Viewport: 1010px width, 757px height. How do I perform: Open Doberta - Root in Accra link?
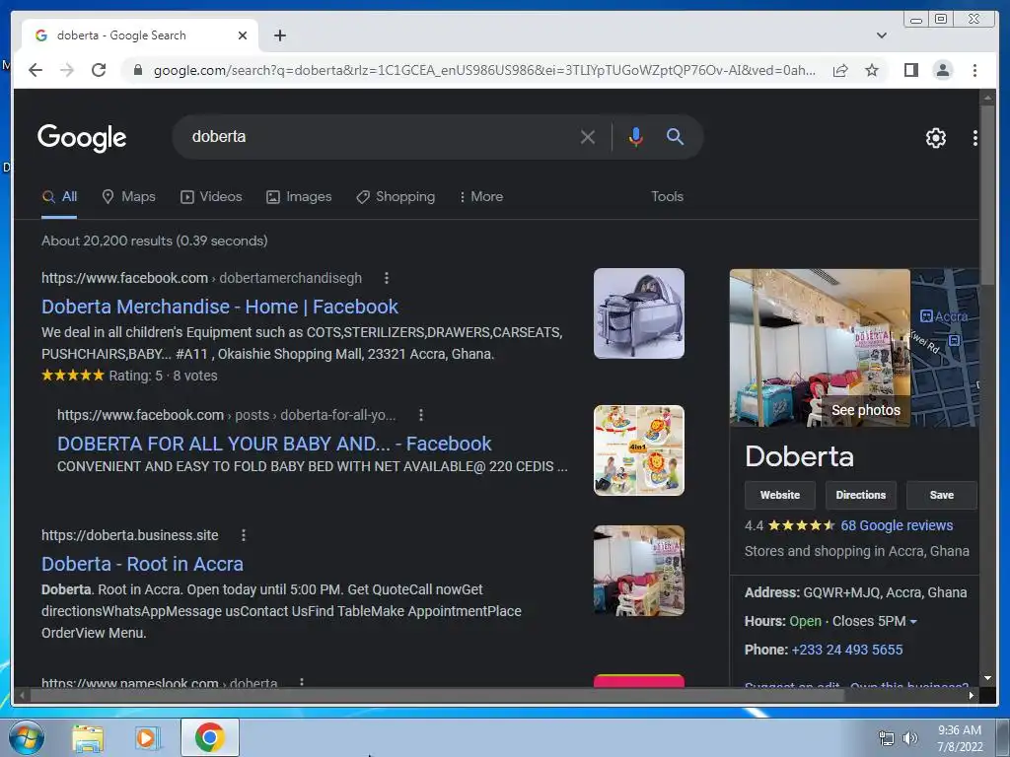[142, 564]
